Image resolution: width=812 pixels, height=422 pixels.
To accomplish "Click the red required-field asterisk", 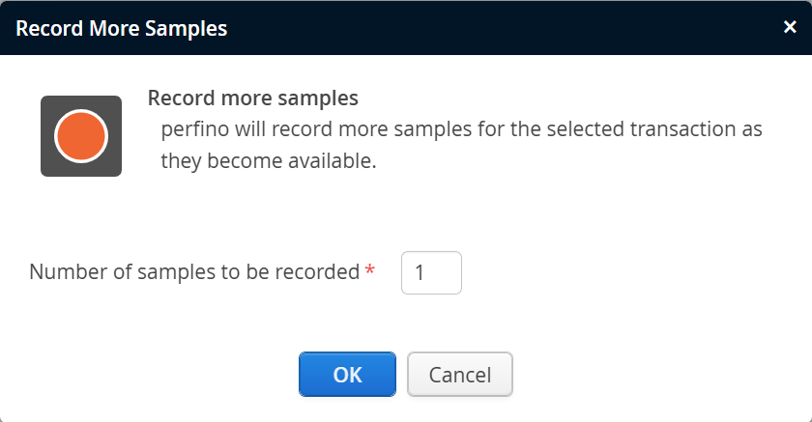I will click(x=370, y=273).
